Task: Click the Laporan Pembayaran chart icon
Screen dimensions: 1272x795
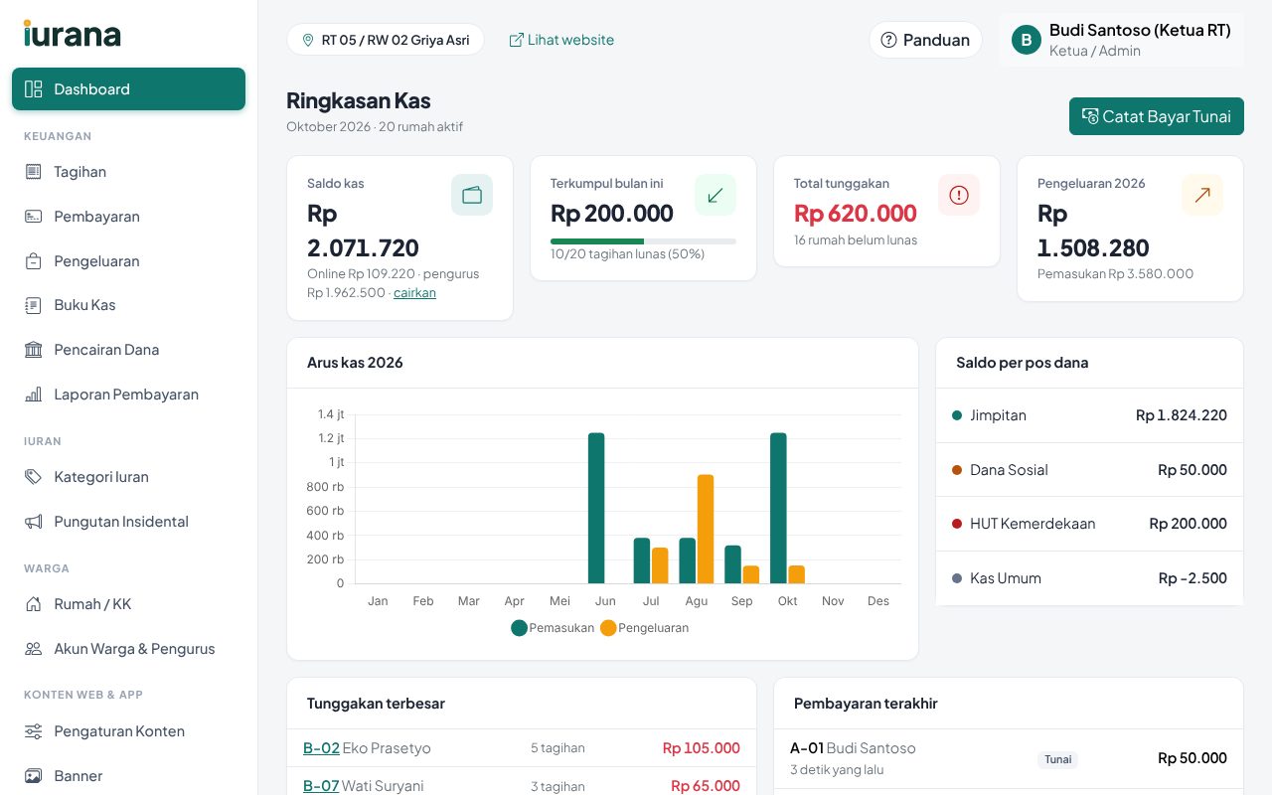Action: (x=34, y=395)
